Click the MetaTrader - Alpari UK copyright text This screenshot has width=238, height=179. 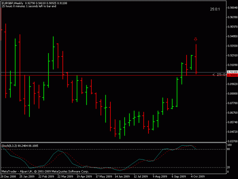coord(45,171)
